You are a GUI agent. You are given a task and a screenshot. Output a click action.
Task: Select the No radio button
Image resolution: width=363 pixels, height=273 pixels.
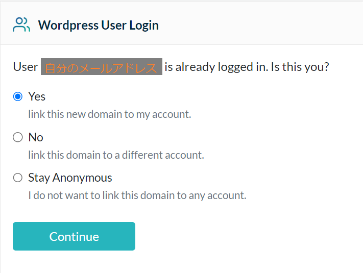tap(18, 137)
